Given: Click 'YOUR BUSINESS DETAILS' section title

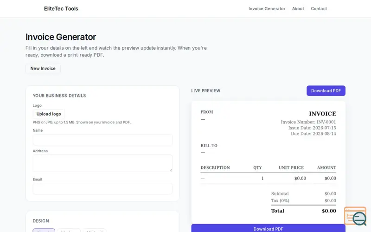Looking at the screenshot, I should pos(59,96).
